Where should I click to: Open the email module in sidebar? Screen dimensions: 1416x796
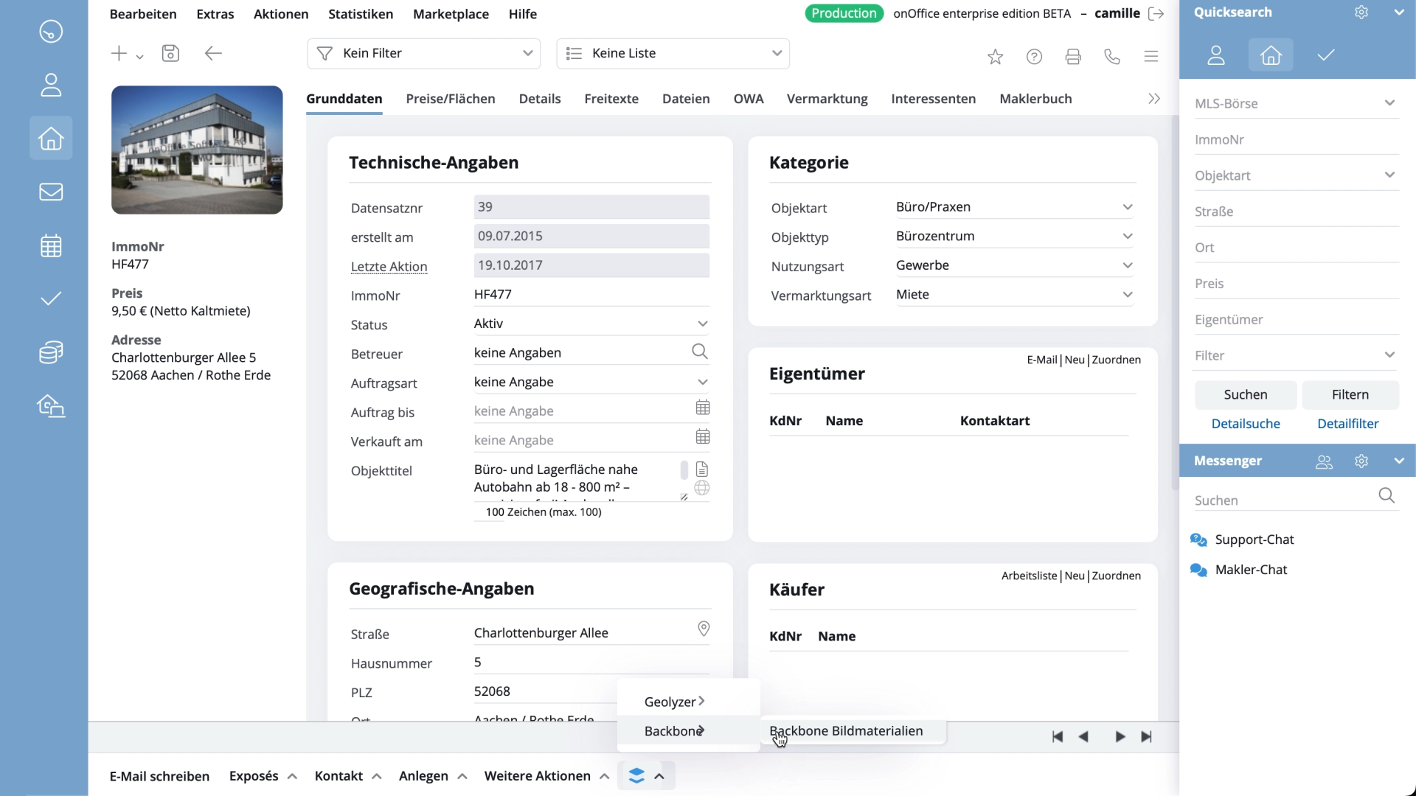point(51,192)
